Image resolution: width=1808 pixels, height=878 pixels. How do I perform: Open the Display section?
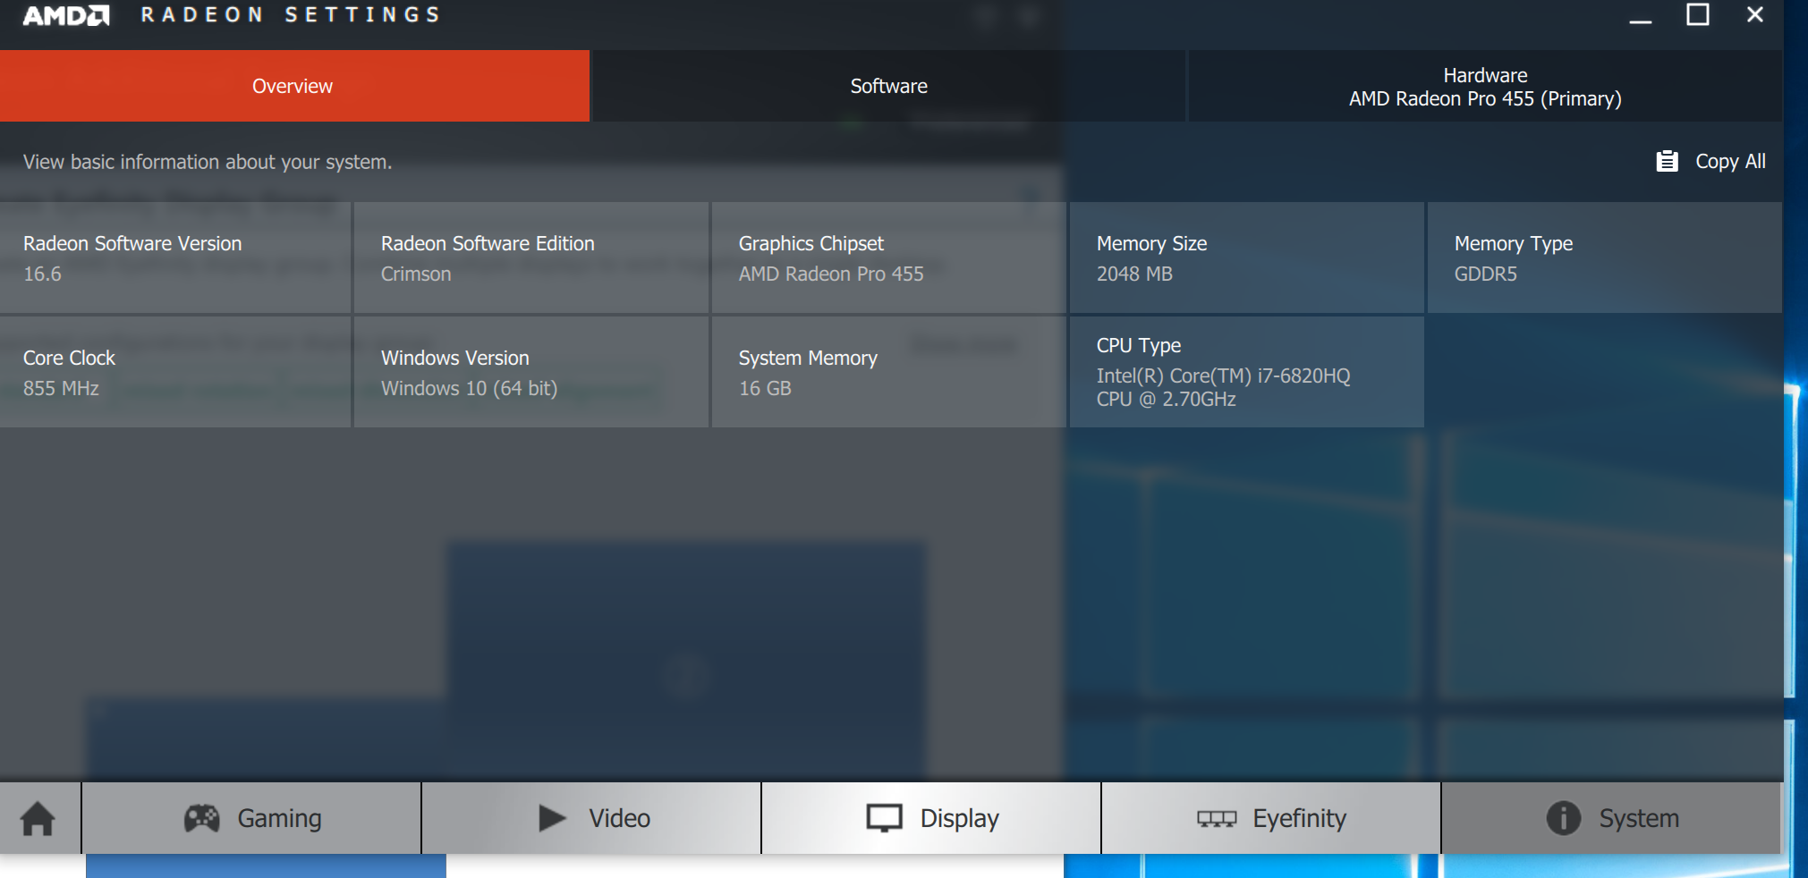[931, 818]
